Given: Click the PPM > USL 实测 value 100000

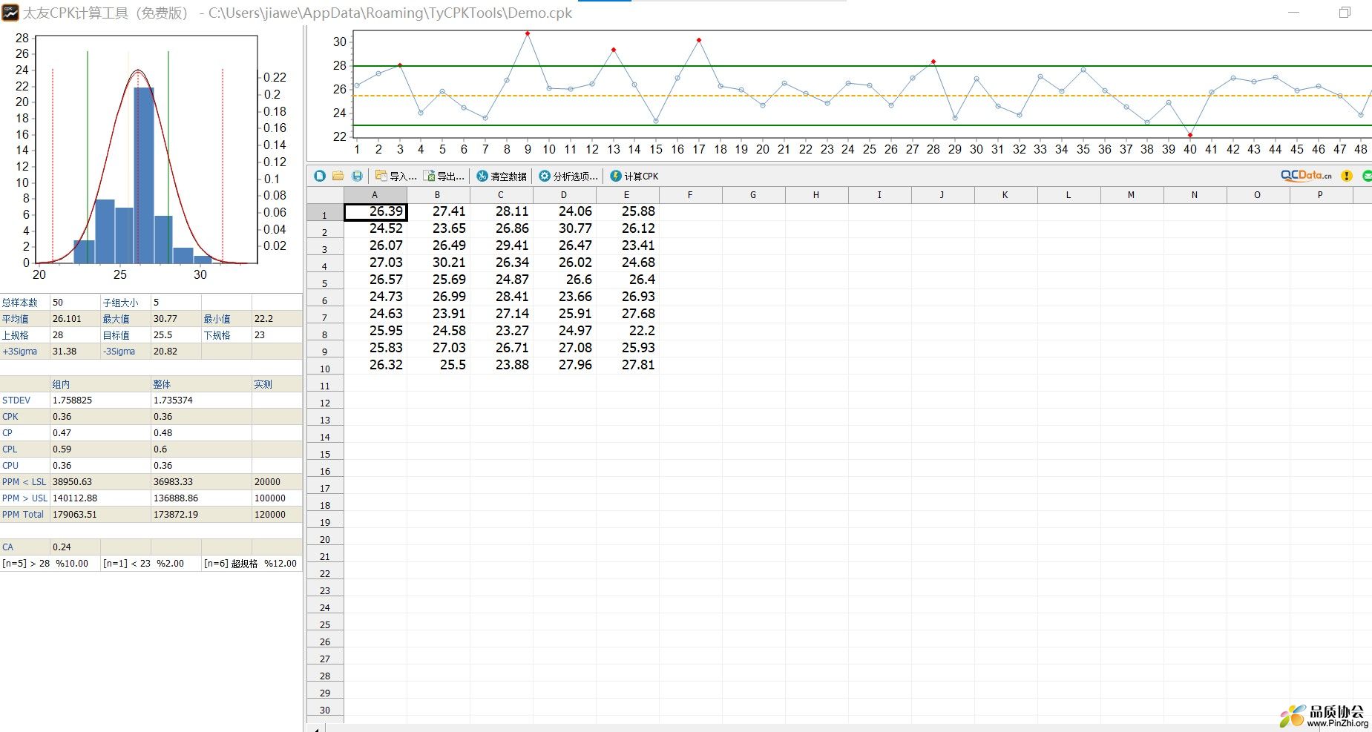Looking at the screenshot, I should 277,498.
